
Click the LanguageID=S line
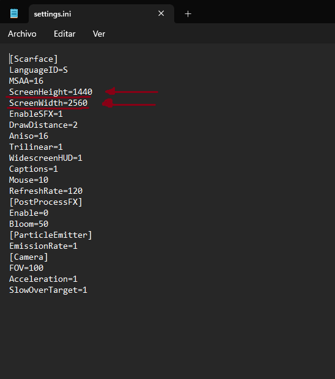tap(39, 70)
